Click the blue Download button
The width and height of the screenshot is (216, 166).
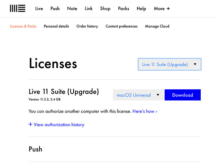[x=182, y=95]
